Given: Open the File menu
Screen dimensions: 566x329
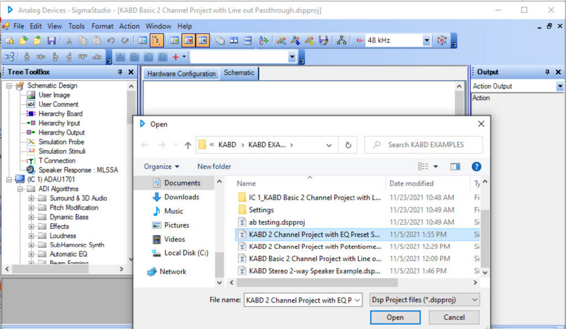Looking at the screenshot, I should click(18, 26).
